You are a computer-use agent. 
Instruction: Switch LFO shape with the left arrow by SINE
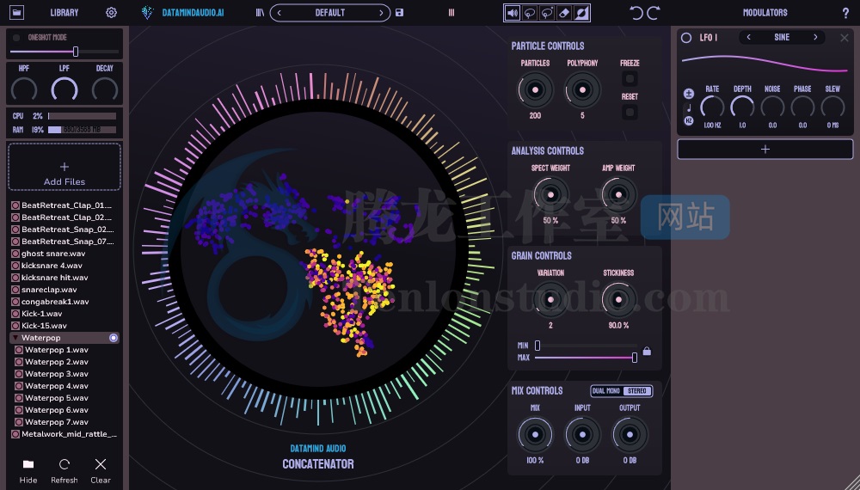click(748, 38)
